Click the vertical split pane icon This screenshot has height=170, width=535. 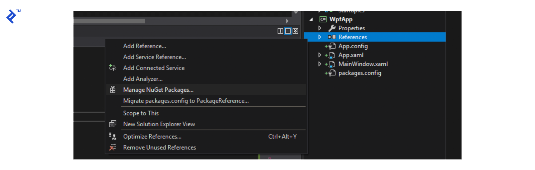pos(280,31)
